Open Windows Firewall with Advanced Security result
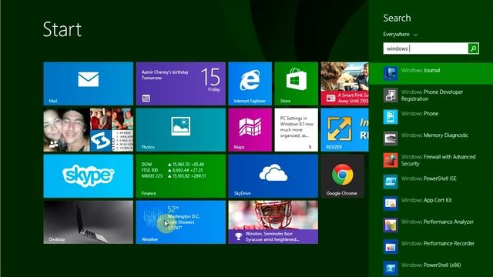This screenshot has height=277, width=493. click(431, 160)
